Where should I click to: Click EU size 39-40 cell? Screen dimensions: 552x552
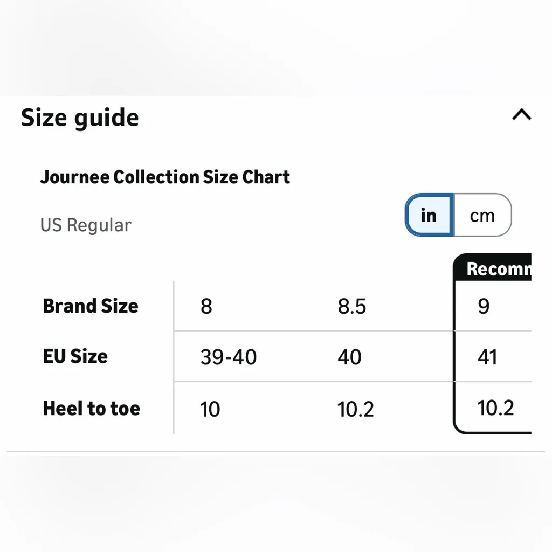point(229,357)
